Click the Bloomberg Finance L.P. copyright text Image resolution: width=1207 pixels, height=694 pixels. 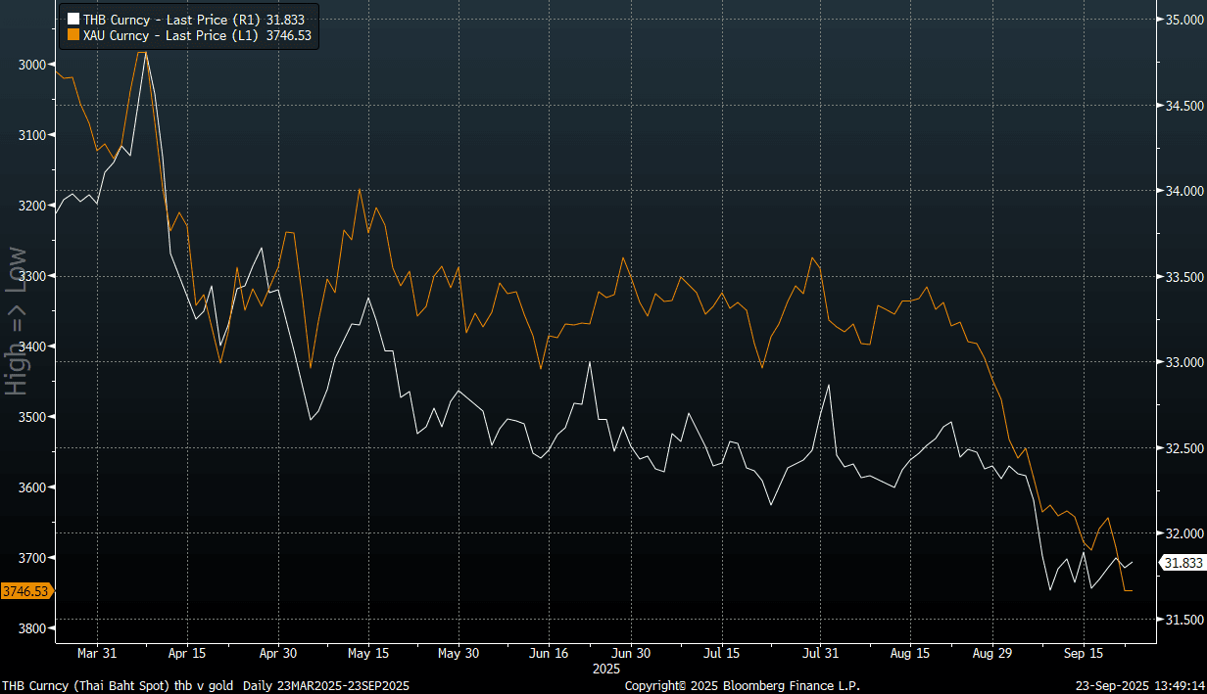742,686
